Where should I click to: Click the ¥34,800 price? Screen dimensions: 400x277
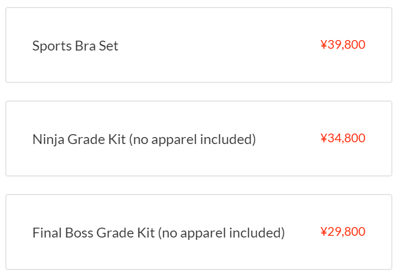coord(342,138)
